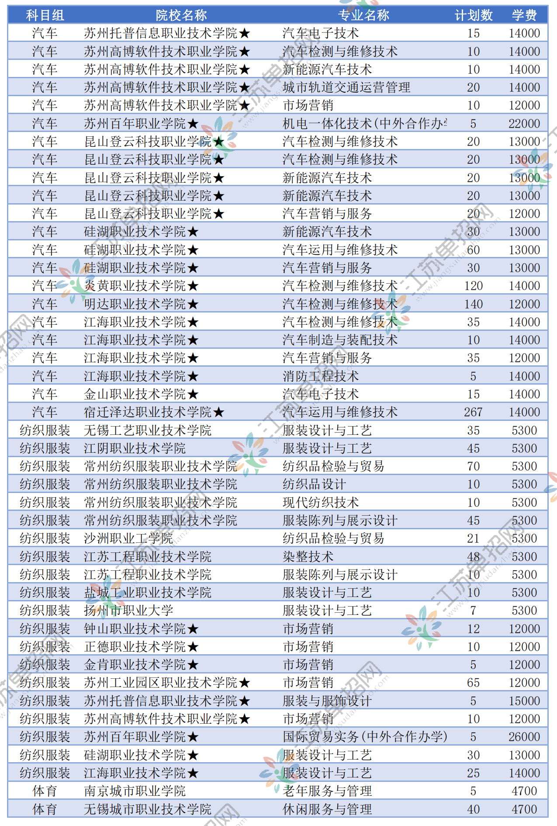The width and height of the screenshot is (557, 826).
Task: Click plan count 40
Action: tap(474, 809)
